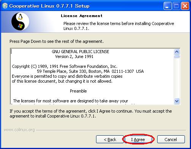191x149 pixels.
Task: Click the 'GNU GENERAL PUBLIC LICENSE' heading
Action: point(81,52)
